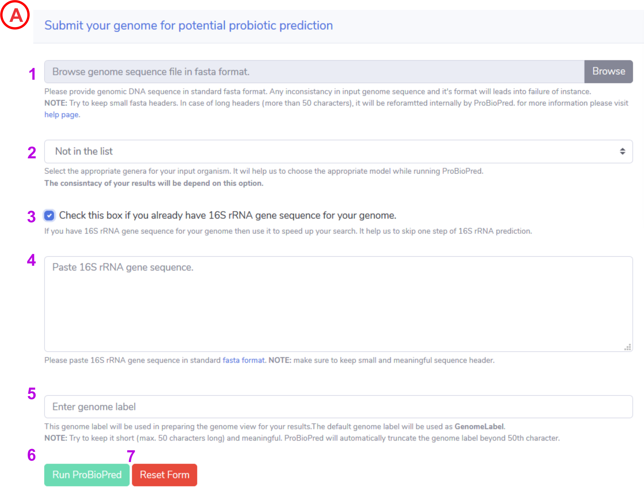The height and width of the screenshot is (503, 644).
Task: Click the purple number 4 annotation
Action: pos(32,260)
